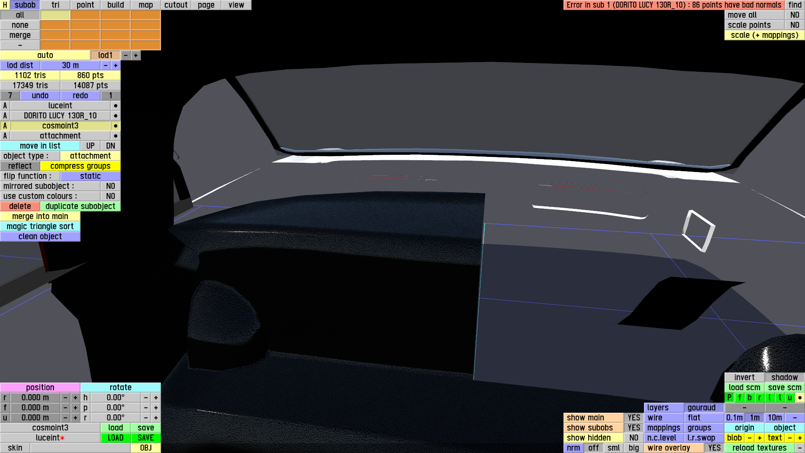Image resolution: width=805 pixels, height=453 pixels.
Task: Click duplicate subobject button
Action: coord(80,206)
